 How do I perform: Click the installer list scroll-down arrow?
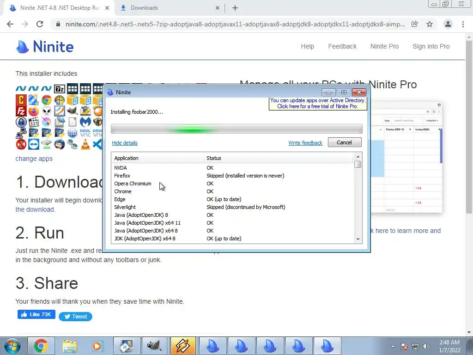pos(358,239)
